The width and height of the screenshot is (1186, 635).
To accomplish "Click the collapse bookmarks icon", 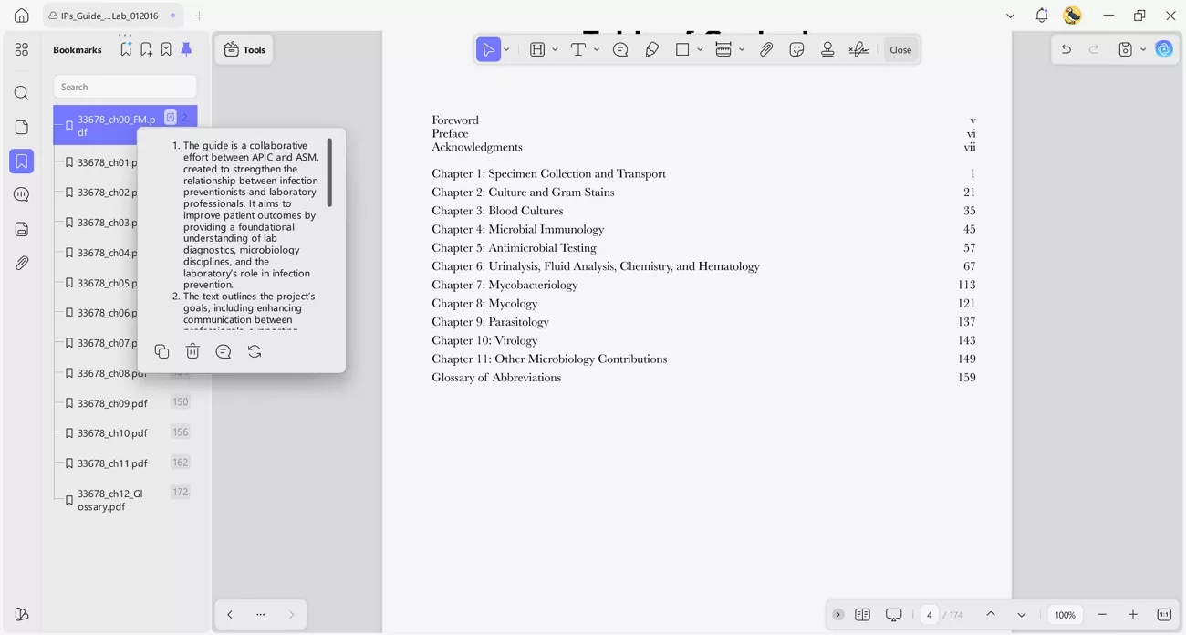I will 166,49.
